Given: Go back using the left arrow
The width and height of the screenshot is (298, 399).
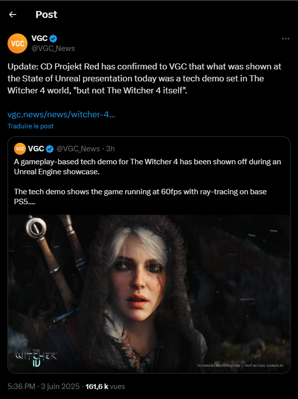Looking at the screenshot, I should click(x=12, y=14).
